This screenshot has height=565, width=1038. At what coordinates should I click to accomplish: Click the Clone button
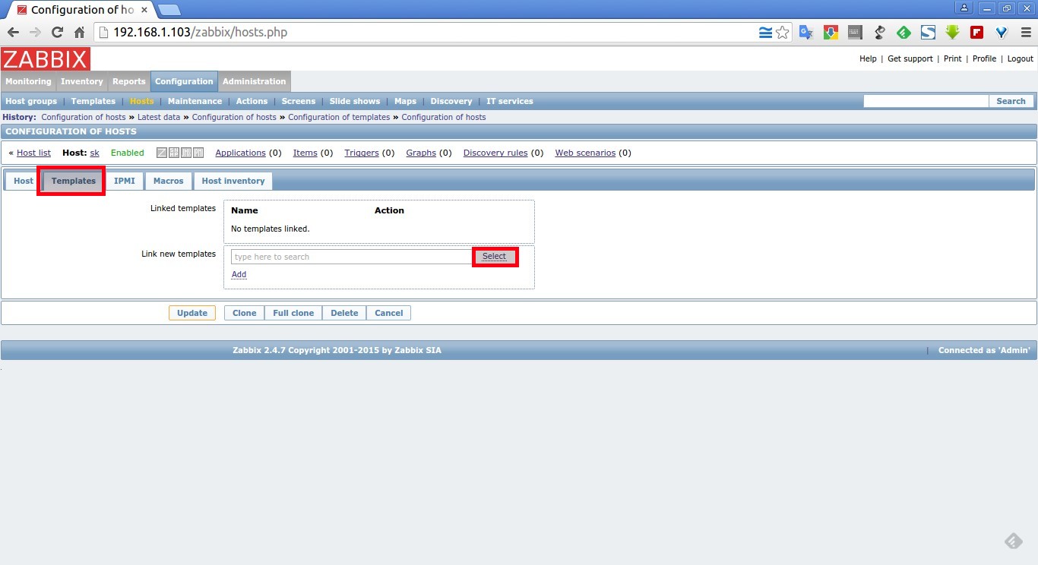245,313
